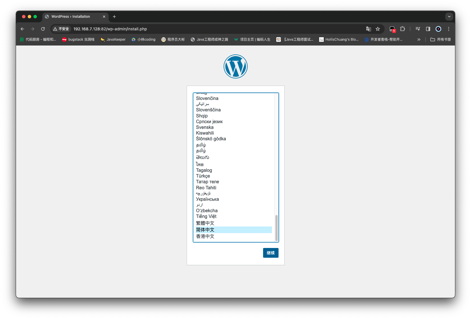The image size is (471, 319).
Task: Choose Shqip from the language list
Action: [x=234, y=116]
